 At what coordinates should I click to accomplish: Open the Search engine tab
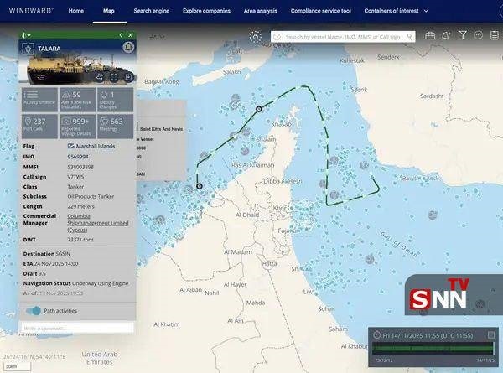point(150,11)
